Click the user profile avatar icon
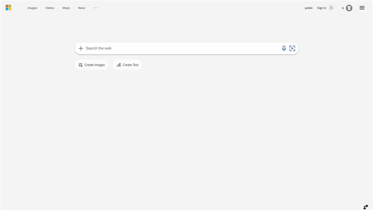The height and width of the screenshot is (210, 373). click(331, 8)
